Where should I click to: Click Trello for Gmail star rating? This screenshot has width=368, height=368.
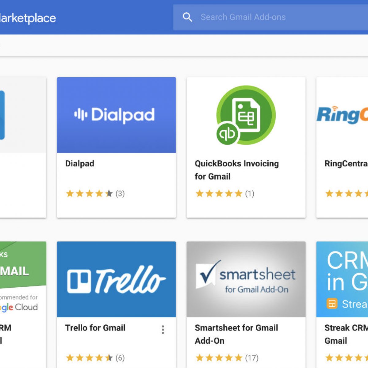[x=95, y=358]
